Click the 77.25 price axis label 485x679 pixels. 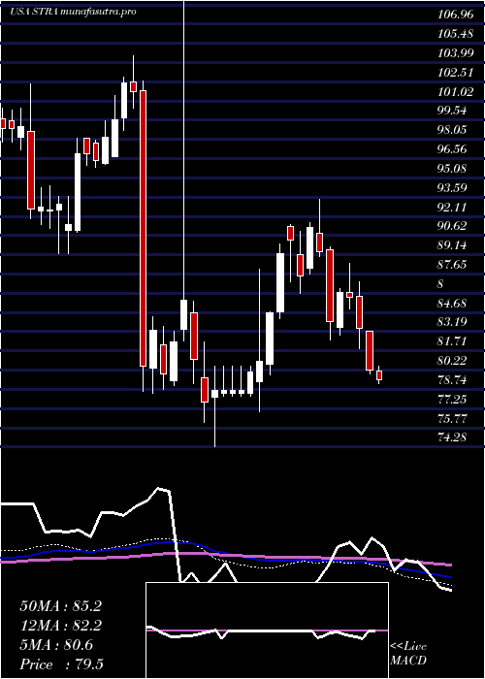pyautogui.click(x=452, y=399)
